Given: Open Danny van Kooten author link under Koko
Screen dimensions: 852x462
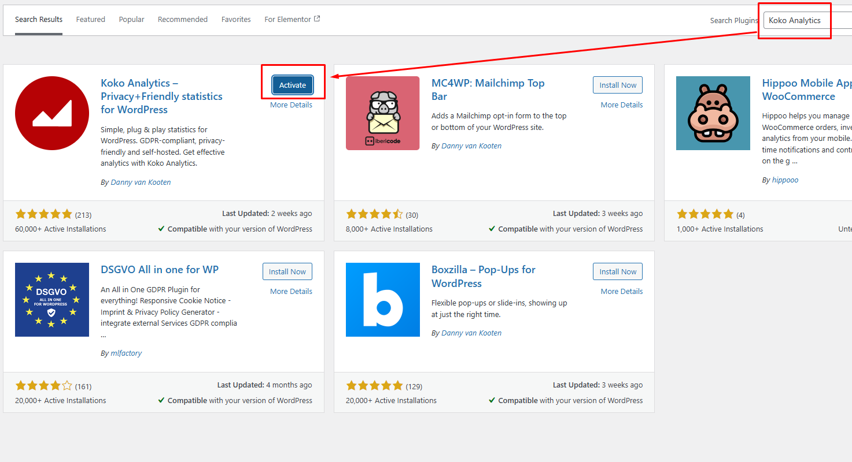Looking at the screenshot, I should click(141, 182).
